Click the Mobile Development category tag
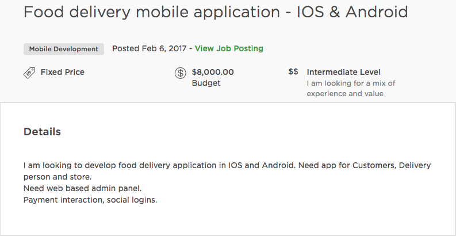 tap(64, 49)
